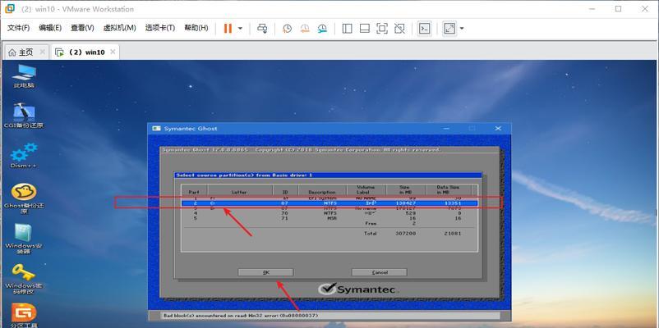The image size is (659, 328).
Task: Click the stretch guest display icon
Action: 449,29
